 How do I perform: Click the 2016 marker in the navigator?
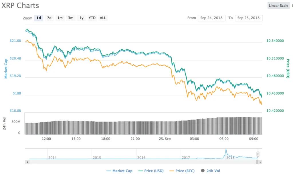[x=141, y=157]
